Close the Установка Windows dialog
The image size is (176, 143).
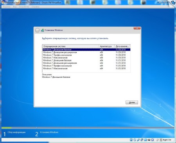click(x=137, y=28)
